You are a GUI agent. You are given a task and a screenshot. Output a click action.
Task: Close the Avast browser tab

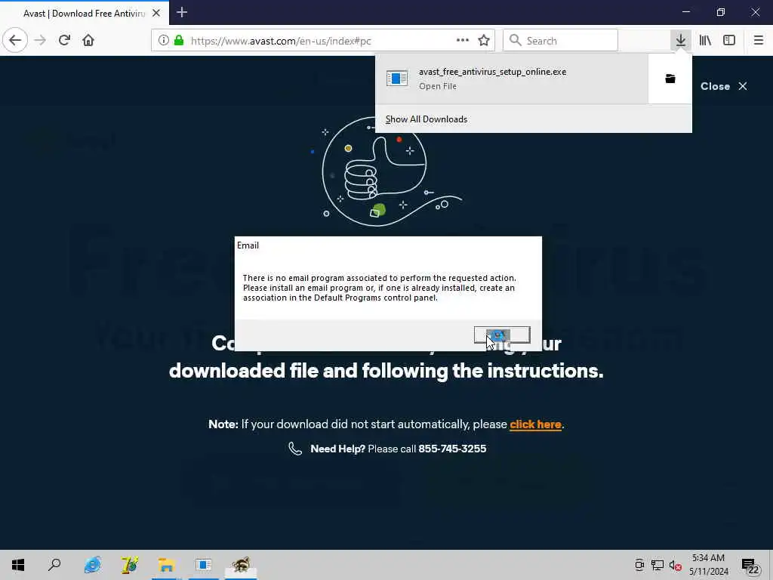[x=156, y=14]
